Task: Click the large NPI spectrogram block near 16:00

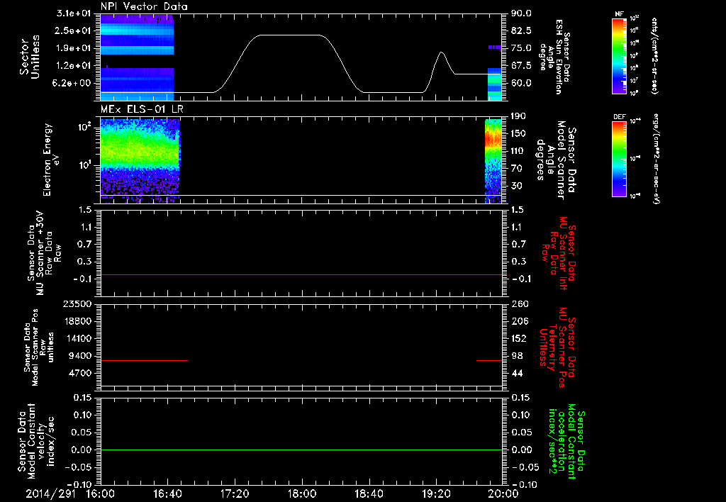Action: (x=137, y=57)
